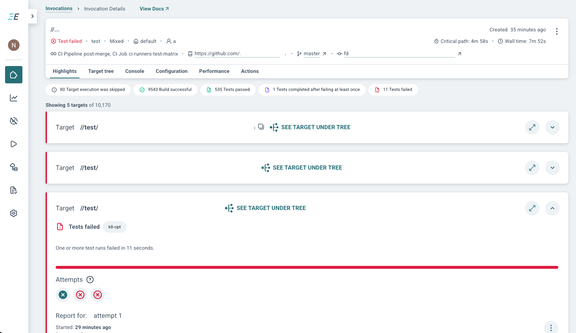This screenshot has width=576, height=333.
Task: Open second target in full view
Action: [532, 168]
